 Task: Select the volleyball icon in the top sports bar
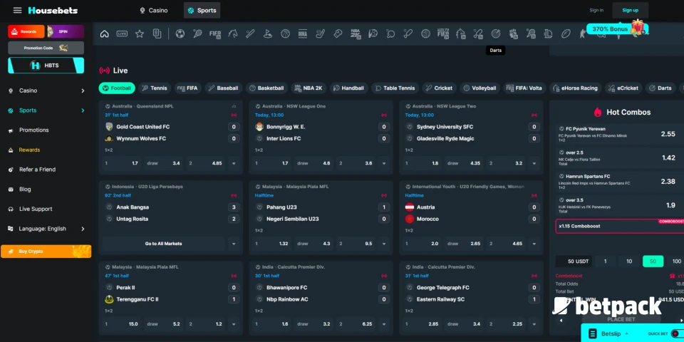click(426, 33)
